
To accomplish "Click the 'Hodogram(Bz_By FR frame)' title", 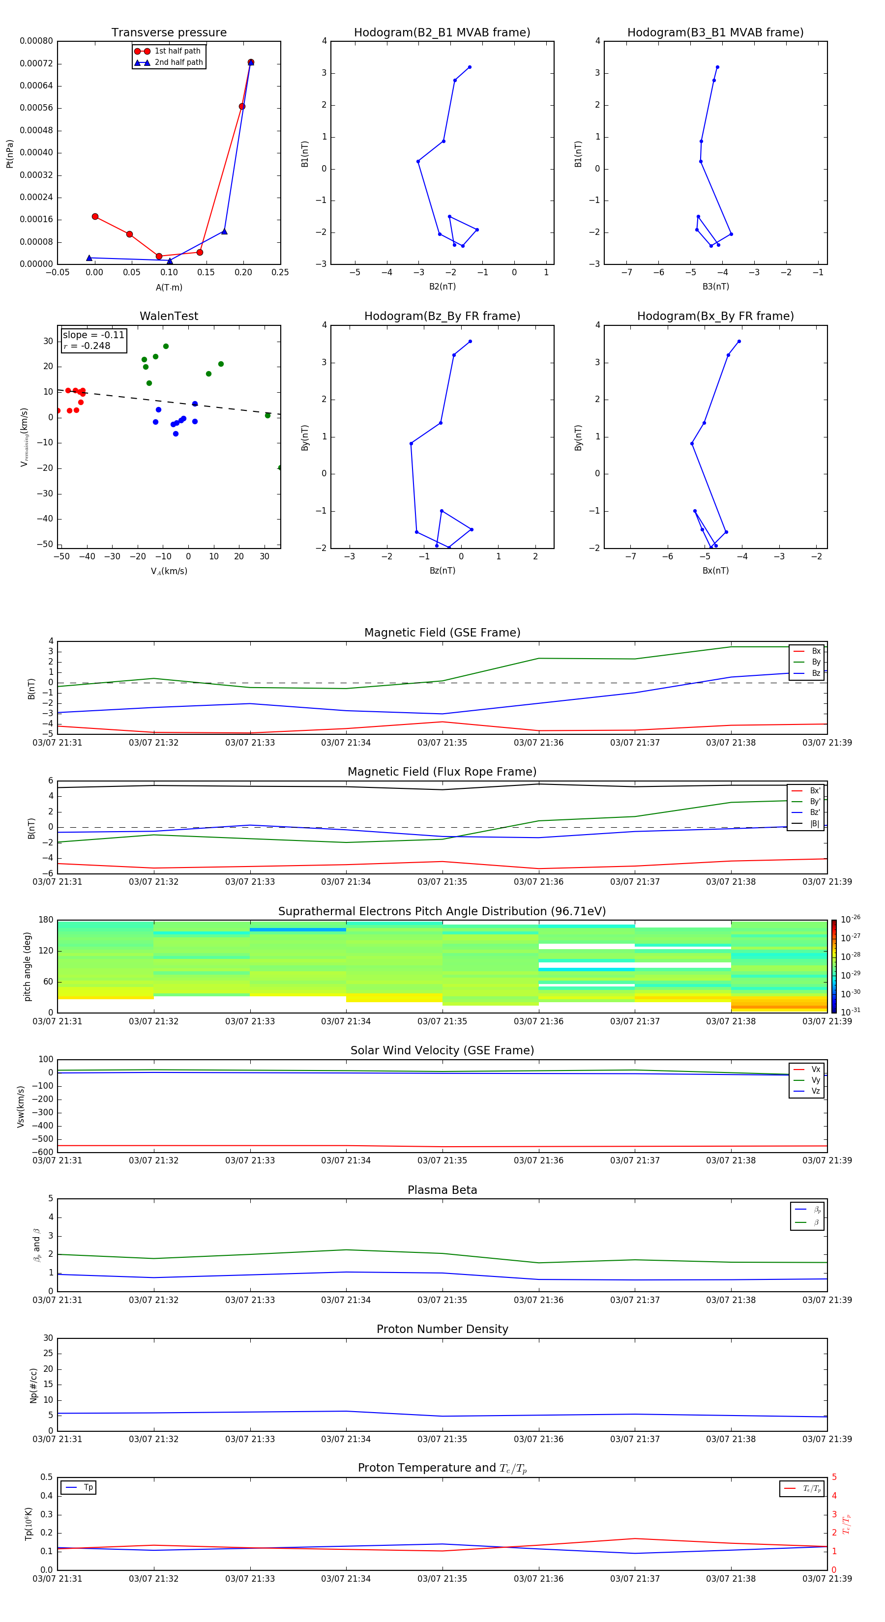I will [x=442, y=316].
